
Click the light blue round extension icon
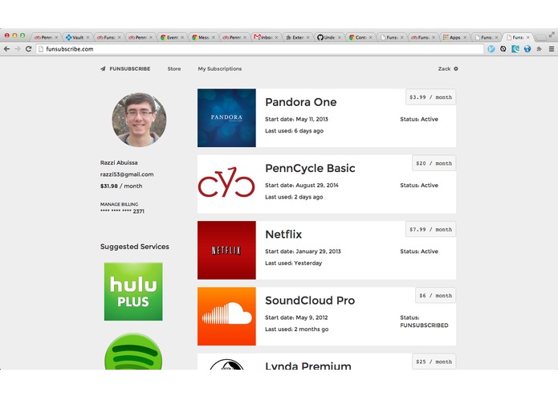pyautogui.click(x=491, y=49)
